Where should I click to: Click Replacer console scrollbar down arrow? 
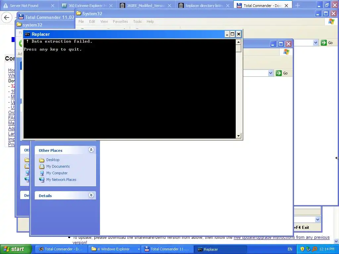(x=238, y=136)
